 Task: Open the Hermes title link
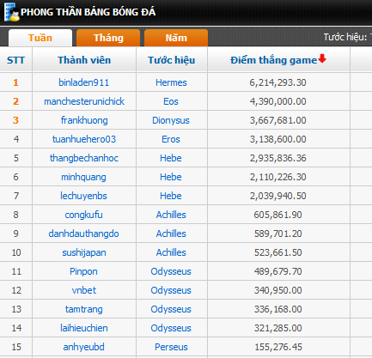(x=171, y=82)
